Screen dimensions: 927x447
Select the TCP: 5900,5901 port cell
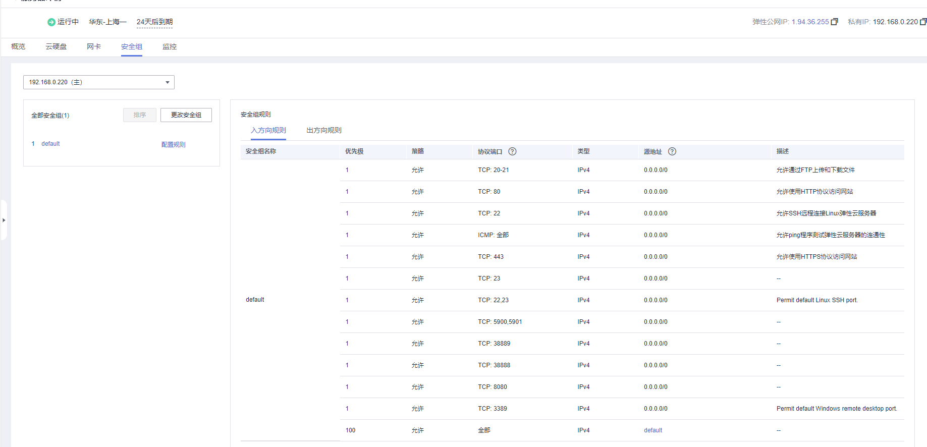click(x=500, y=322)
